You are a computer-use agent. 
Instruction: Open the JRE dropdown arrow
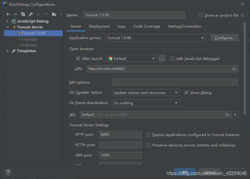click(235, 115)
